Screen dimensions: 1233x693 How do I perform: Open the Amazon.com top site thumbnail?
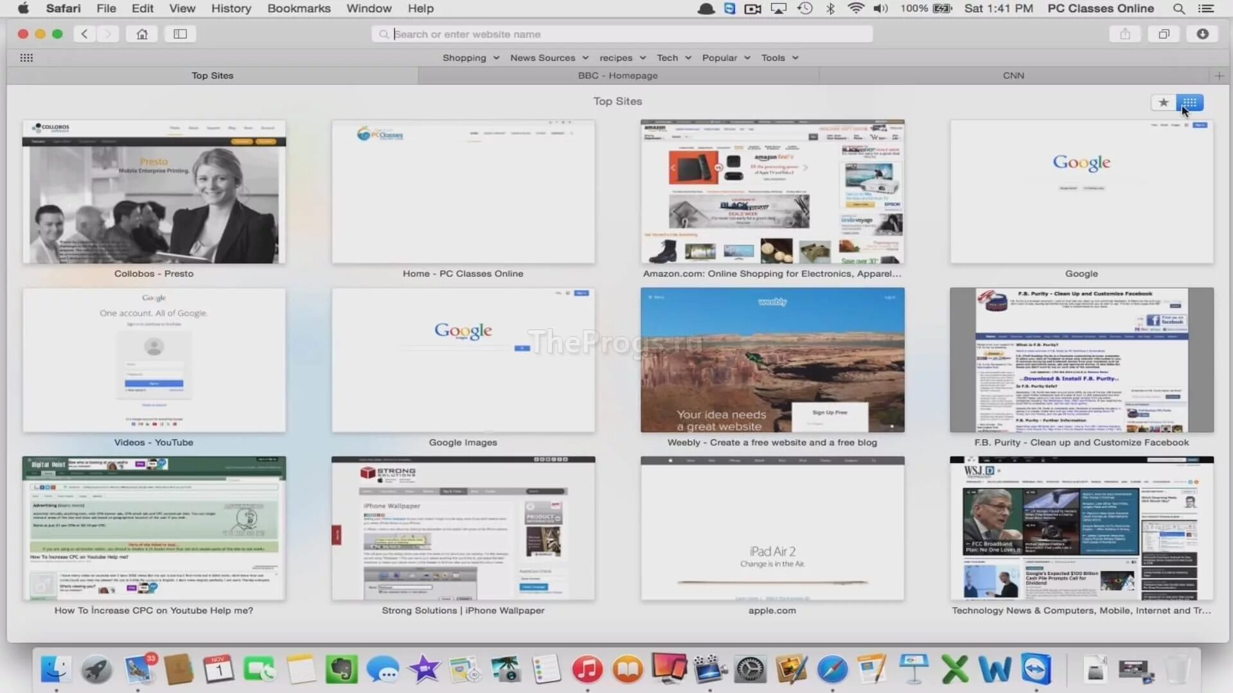[x=772, y=192]
